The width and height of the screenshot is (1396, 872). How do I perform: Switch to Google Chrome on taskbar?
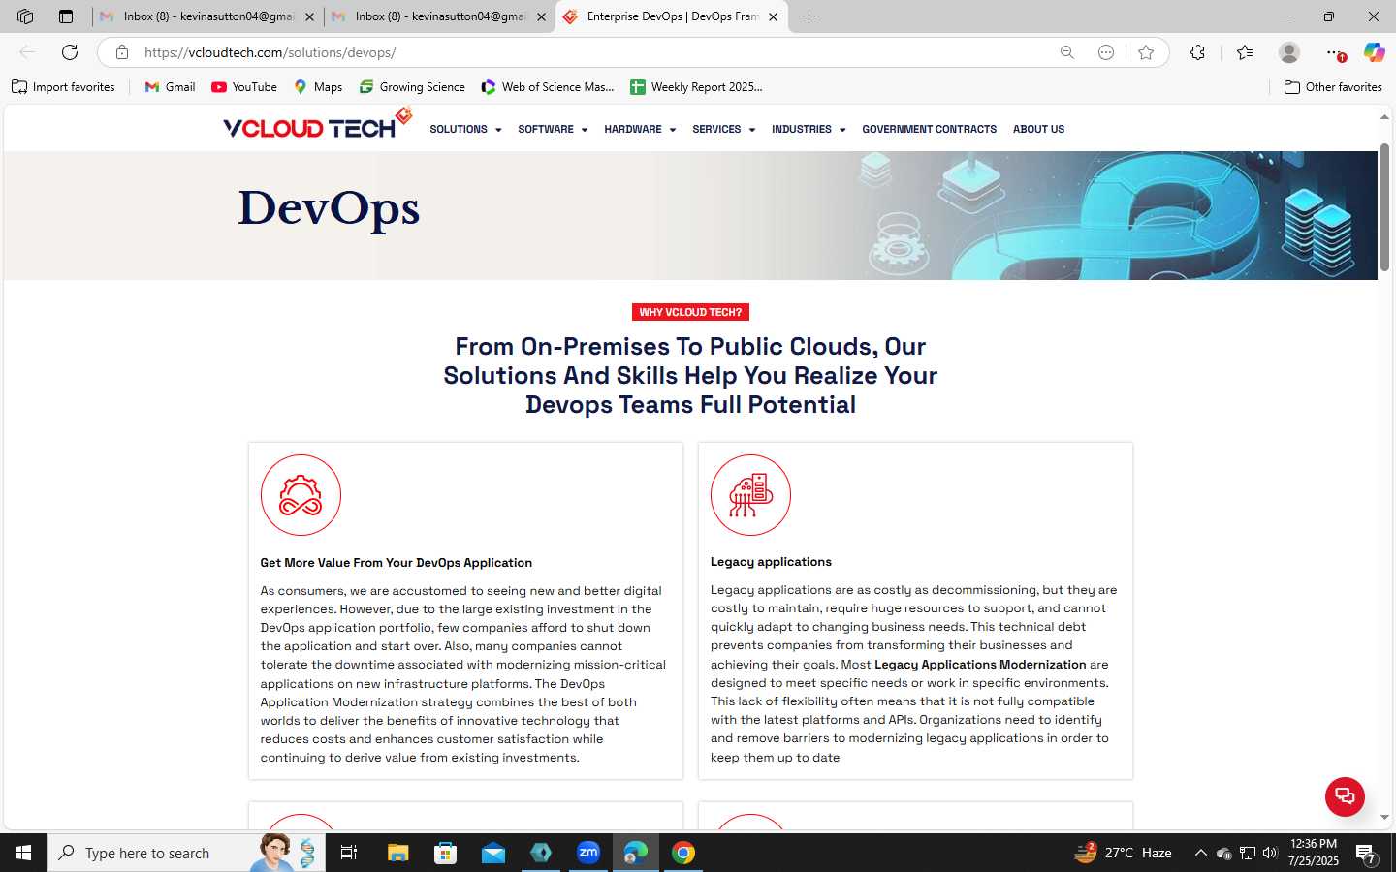(683, 853)
